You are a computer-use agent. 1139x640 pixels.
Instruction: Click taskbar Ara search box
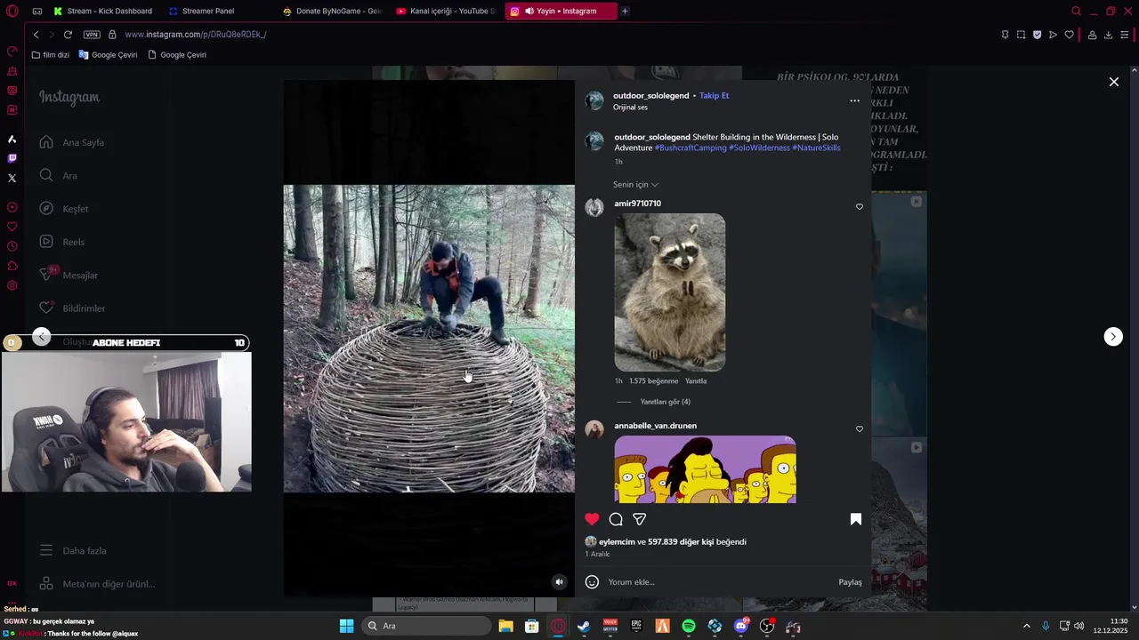(427, 627)
